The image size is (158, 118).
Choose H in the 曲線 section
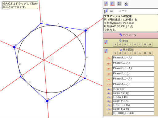click(x=125, y=45)
